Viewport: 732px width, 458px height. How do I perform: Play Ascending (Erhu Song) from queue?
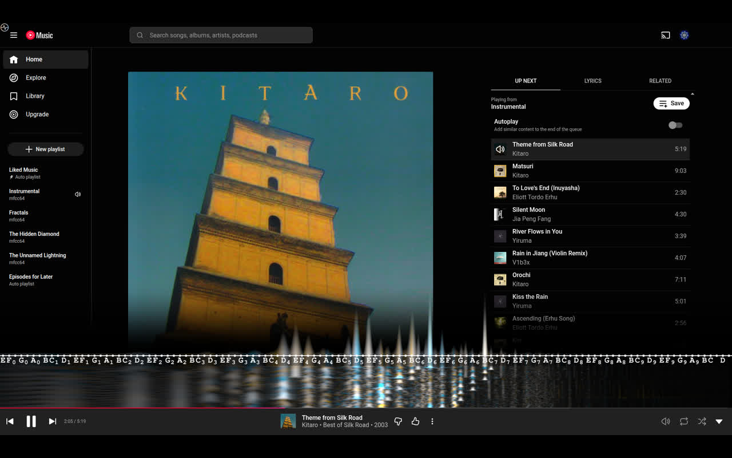(x=590, y=323)
